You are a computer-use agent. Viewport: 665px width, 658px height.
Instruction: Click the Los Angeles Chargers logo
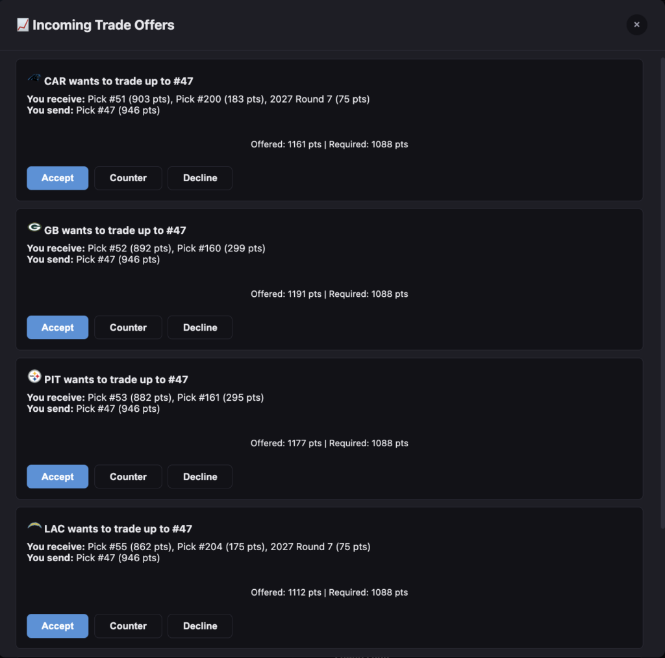tap(34, 526)
